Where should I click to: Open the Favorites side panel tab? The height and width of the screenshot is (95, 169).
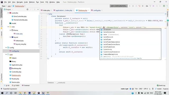[x=1, y=78]
